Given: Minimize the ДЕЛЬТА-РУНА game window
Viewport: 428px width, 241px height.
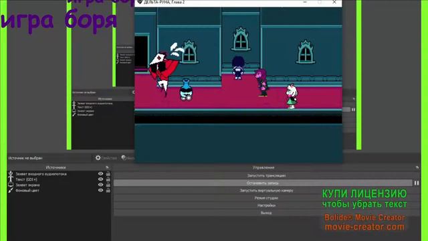Looking at the screenshot, I should (x=305, y=2).
